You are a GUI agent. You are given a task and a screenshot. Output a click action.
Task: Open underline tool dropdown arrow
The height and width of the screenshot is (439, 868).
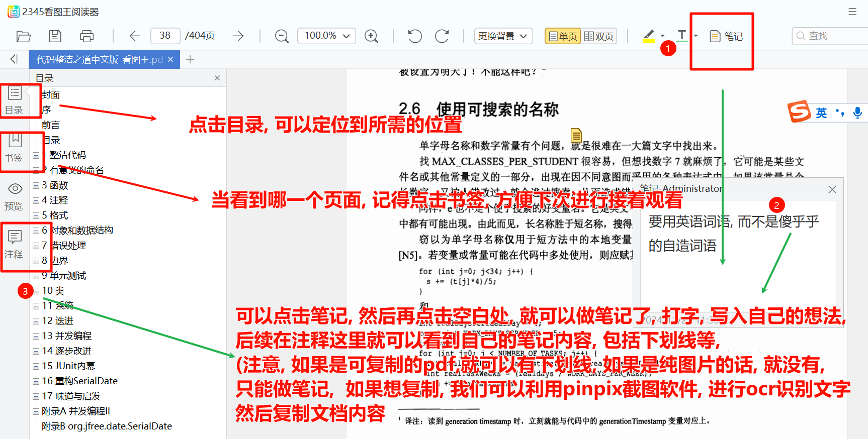[696, 36]
